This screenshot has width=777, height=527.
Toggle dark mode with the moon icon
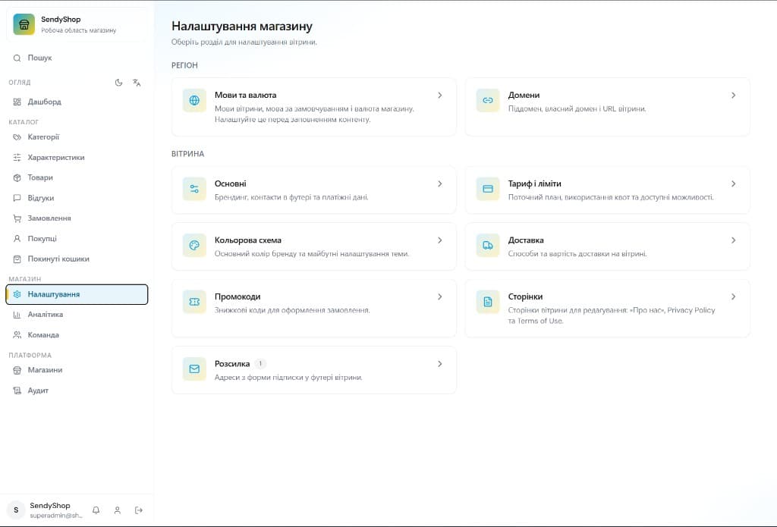118,83
